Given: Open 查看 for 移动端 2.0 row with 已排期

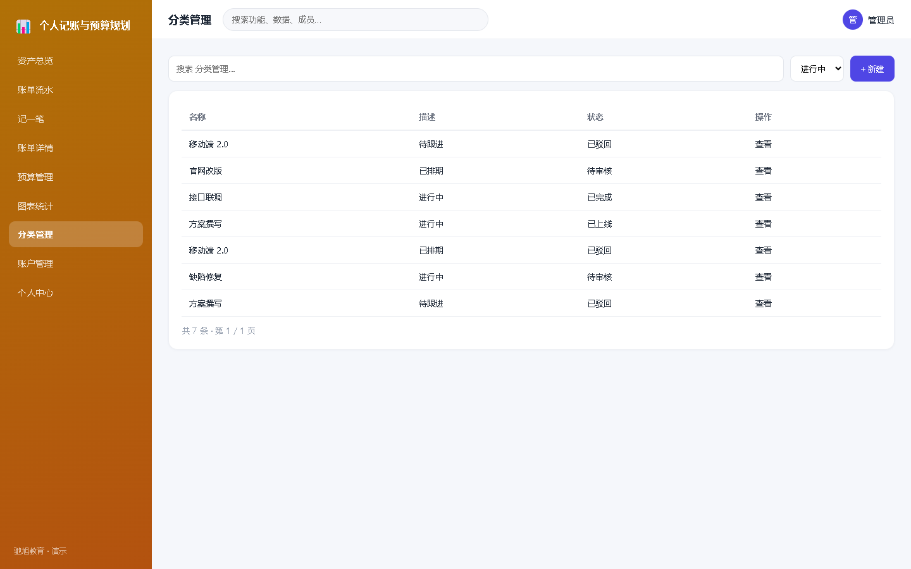Looking at the screenshot, I should click(x=764, y=250).
